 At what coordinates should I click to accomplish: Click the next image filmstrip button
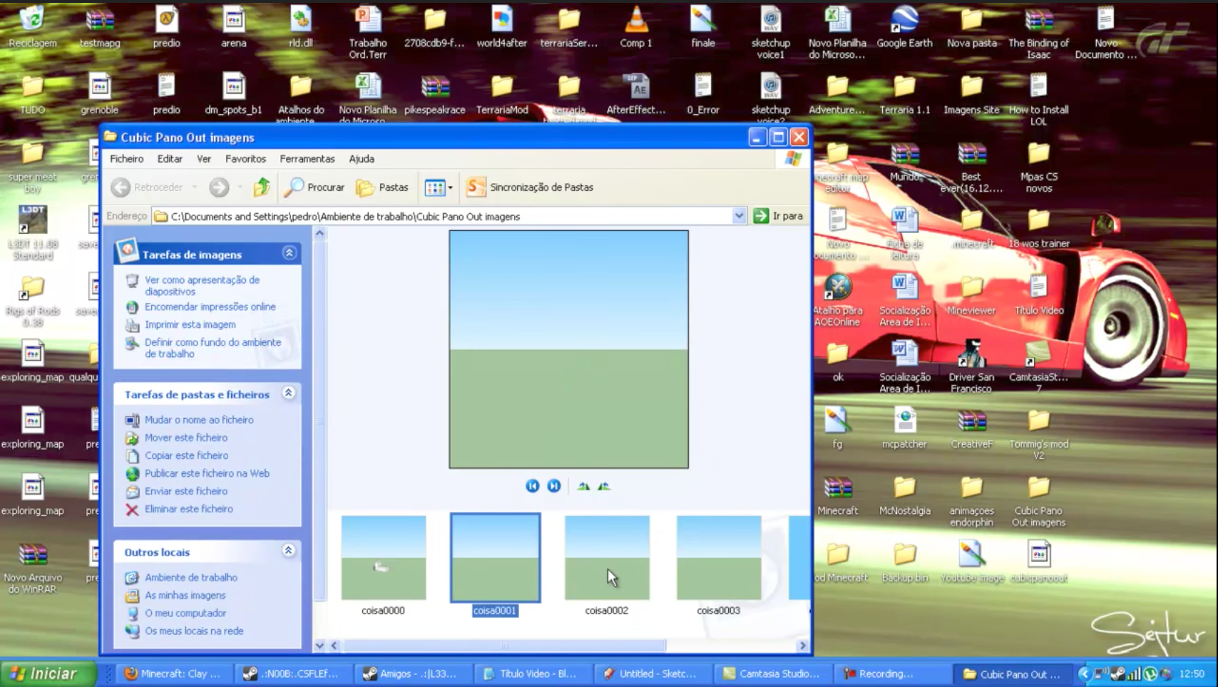tap(554, 486)
